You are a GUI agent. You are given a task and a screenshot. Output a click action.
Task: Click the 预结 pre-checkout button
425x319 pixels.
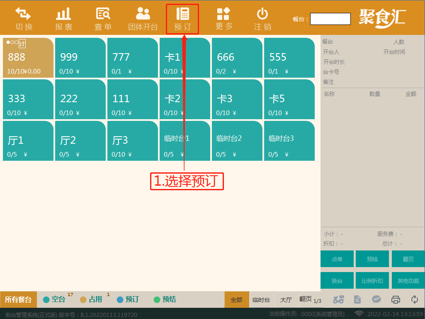coord(372,259)
